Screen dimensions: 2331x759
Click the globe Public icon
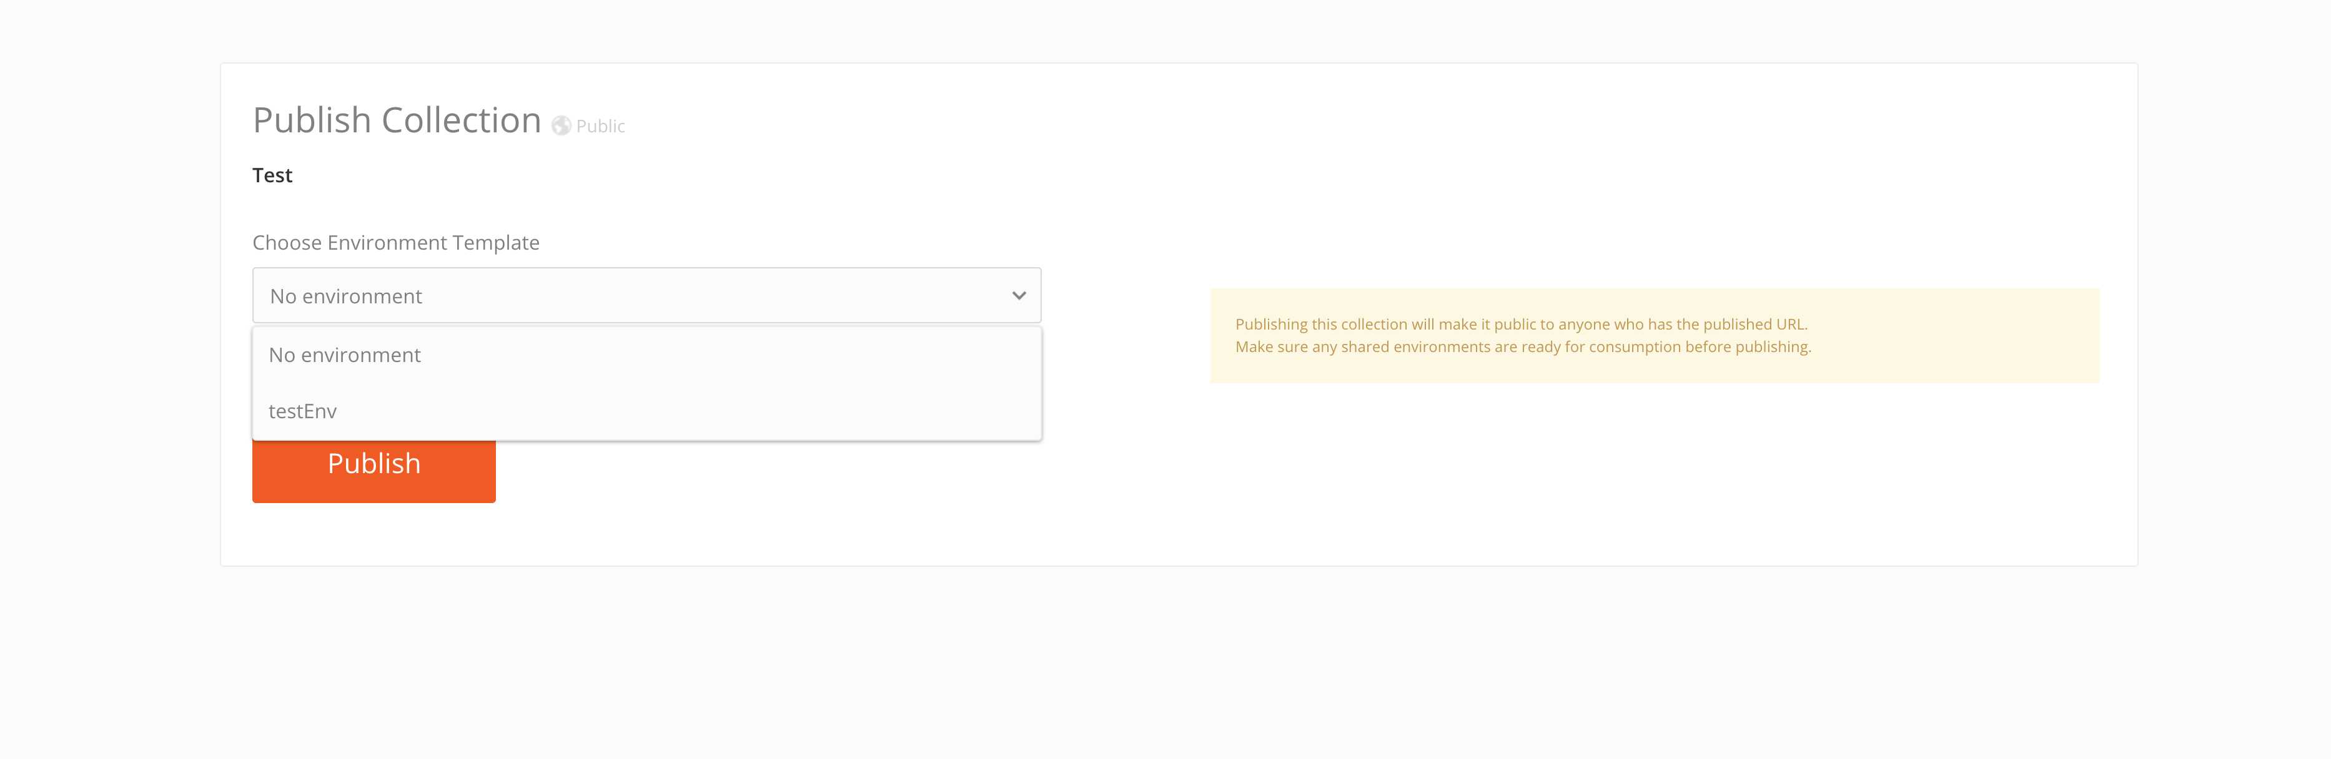(561, 125)
